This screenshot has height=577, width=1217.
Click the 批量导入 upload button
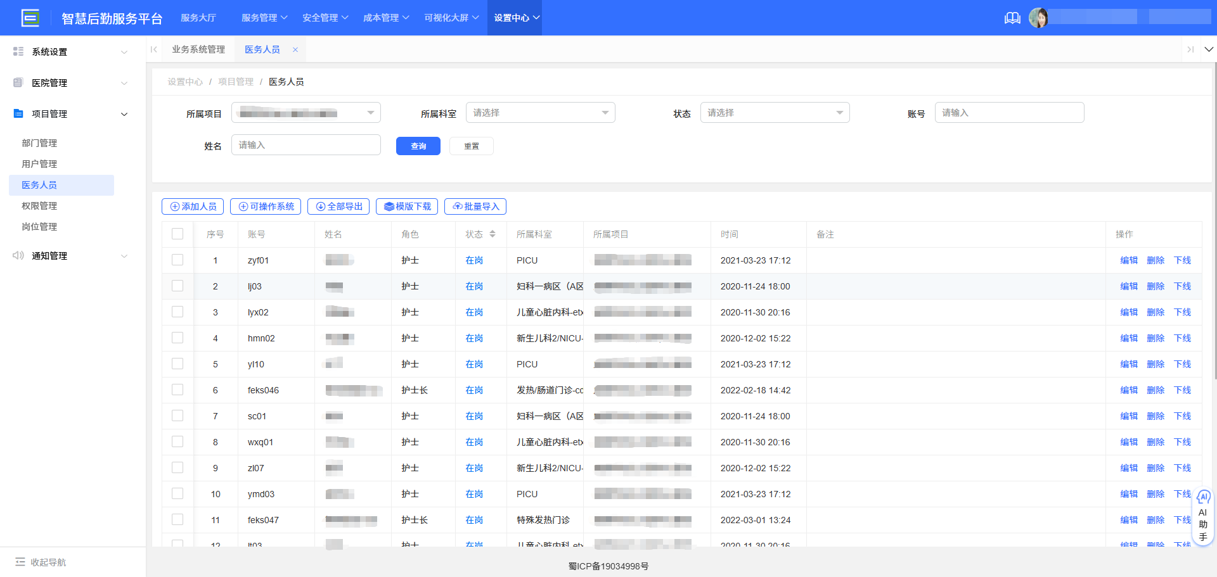point(475,206)
